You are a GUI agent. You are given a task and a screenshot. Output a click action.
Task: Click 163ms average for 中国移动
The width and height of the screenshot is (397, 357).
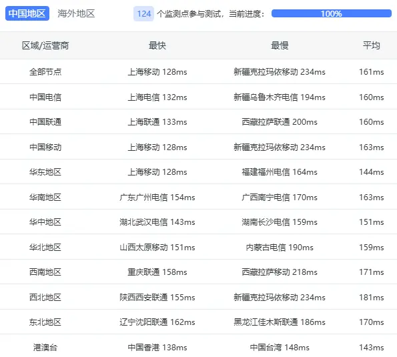371,147
